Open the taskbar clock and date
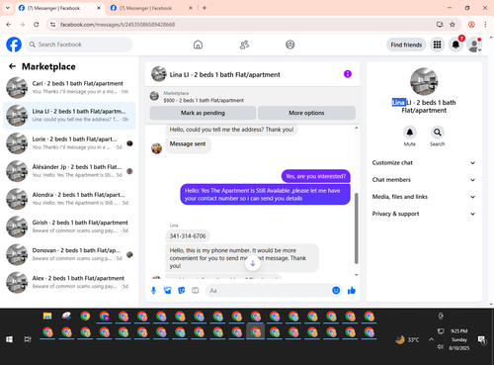This screenshot has height=365, width=494. point(459,339)
